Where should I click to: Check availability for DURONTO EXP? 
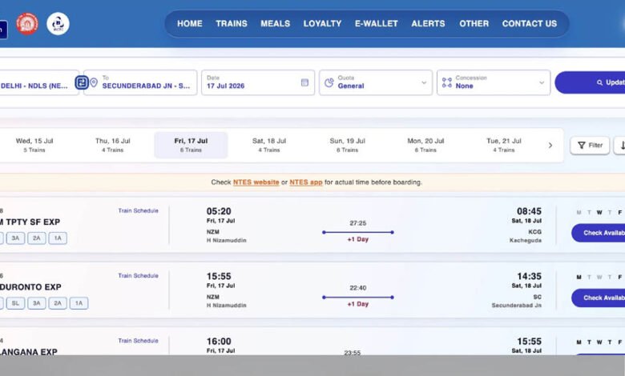(598, 298)
